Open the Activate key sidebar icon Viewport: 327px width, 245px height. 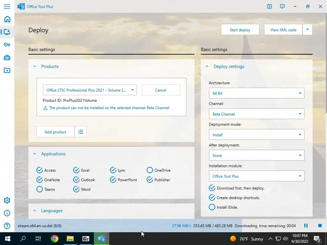[7, 45]
